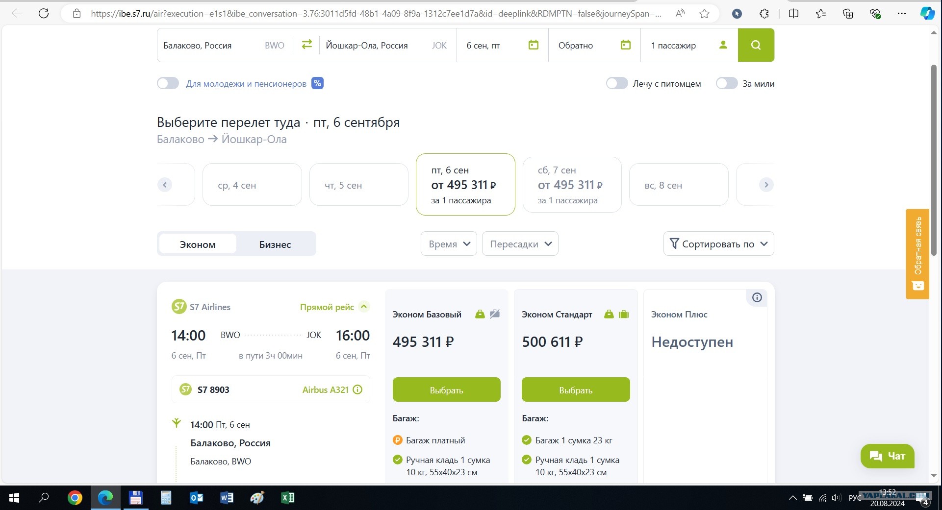
Task: Show Airbus A321 aircraft info
Action: [357, 389]
